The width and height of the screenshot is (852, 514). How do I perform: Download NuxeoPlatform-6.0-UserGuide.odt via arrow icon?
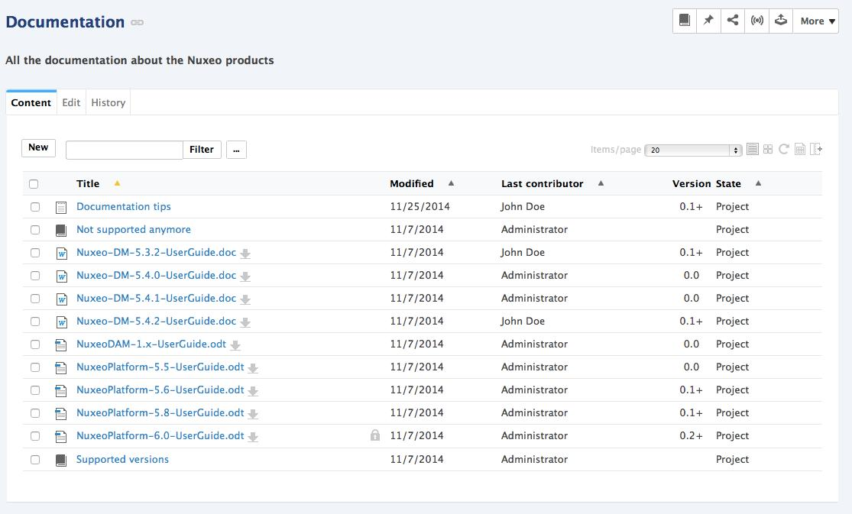(x=253, y=436)
